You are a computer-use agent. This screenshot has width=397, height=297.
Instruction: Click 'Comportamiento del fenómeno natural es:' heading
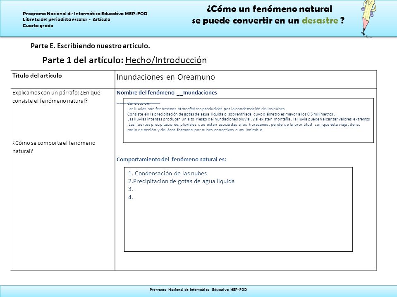pyautogui.click(x=171, y=159)
